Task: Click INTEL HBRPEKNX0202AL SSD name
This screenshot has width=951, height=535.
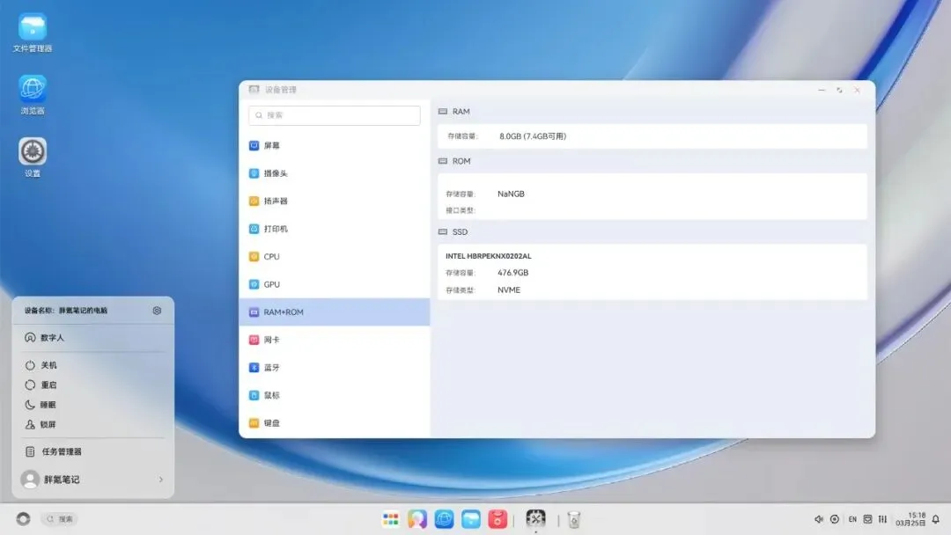Action: coord(488,256)
